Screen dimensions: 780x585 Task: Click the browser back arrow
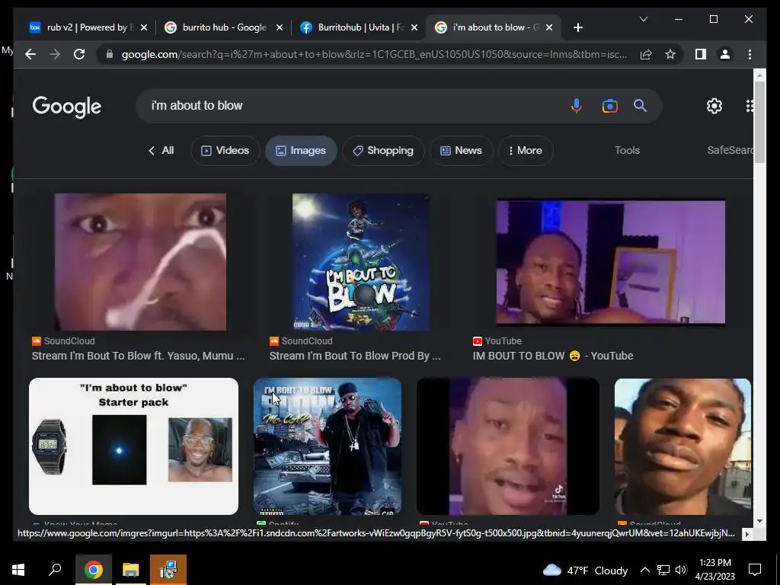[30, 54]
